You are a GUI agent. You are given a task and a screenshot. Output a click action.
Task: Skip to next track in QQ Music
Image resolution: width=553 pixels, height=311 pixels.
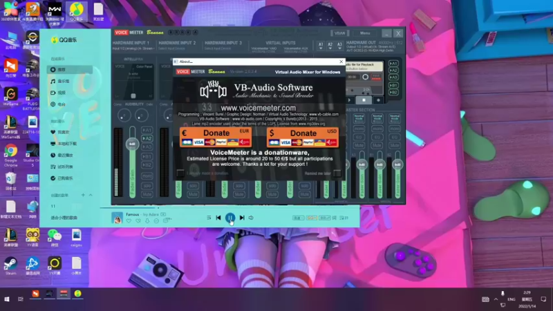coord(242,218)
